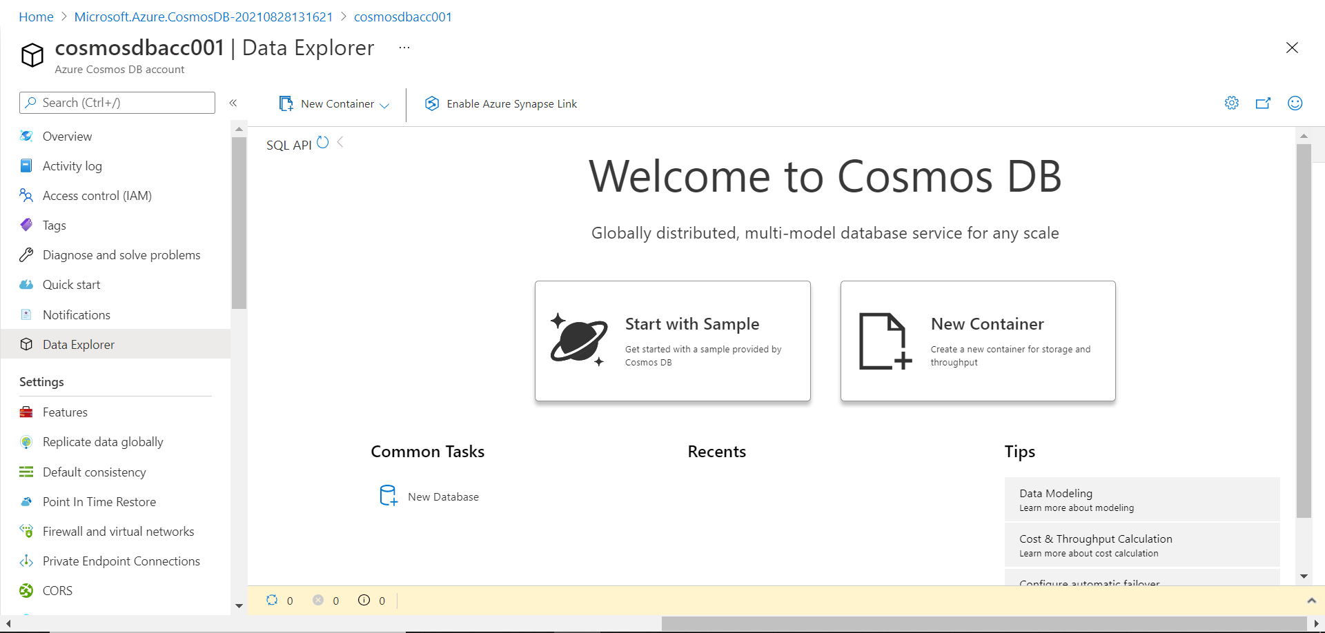Click the New Database icon under Common Tasks
This screenshot has width=1325, height=633.
[x=389, y=495]
